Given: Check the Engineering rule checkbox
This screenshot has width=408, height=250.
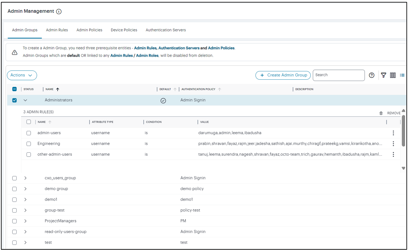Looking at the screenshot, I should tap(29, 144).
